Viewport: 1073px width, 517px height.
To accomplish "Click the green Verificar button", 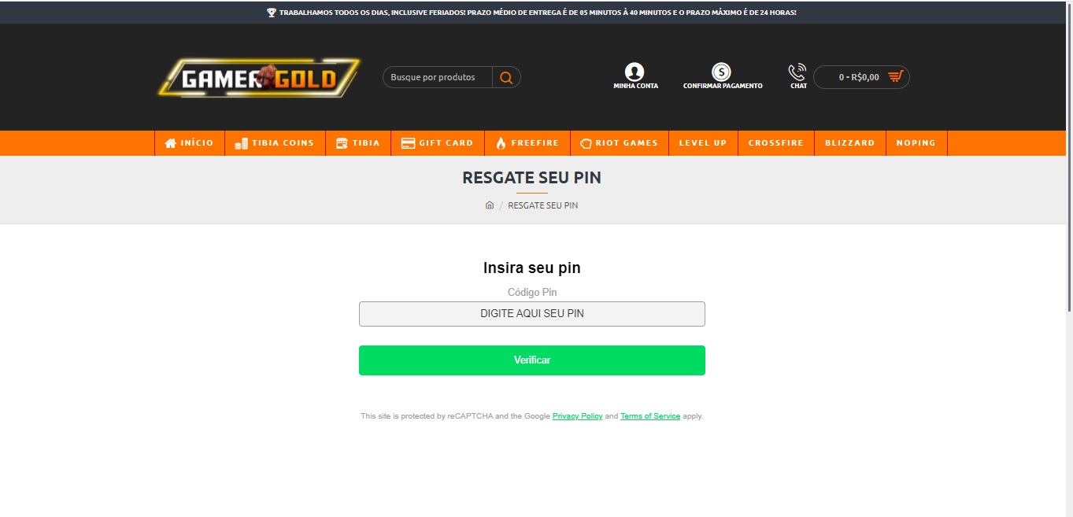I will coord(532,360).
